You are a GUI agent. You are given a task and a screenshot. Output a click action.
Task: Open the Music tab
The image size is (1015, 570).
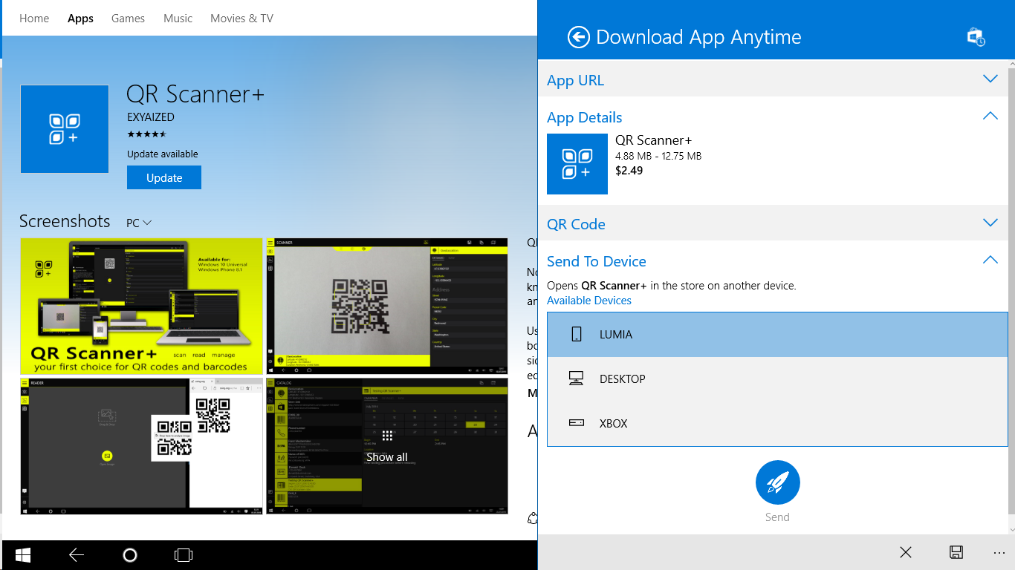tap(178, 18)
